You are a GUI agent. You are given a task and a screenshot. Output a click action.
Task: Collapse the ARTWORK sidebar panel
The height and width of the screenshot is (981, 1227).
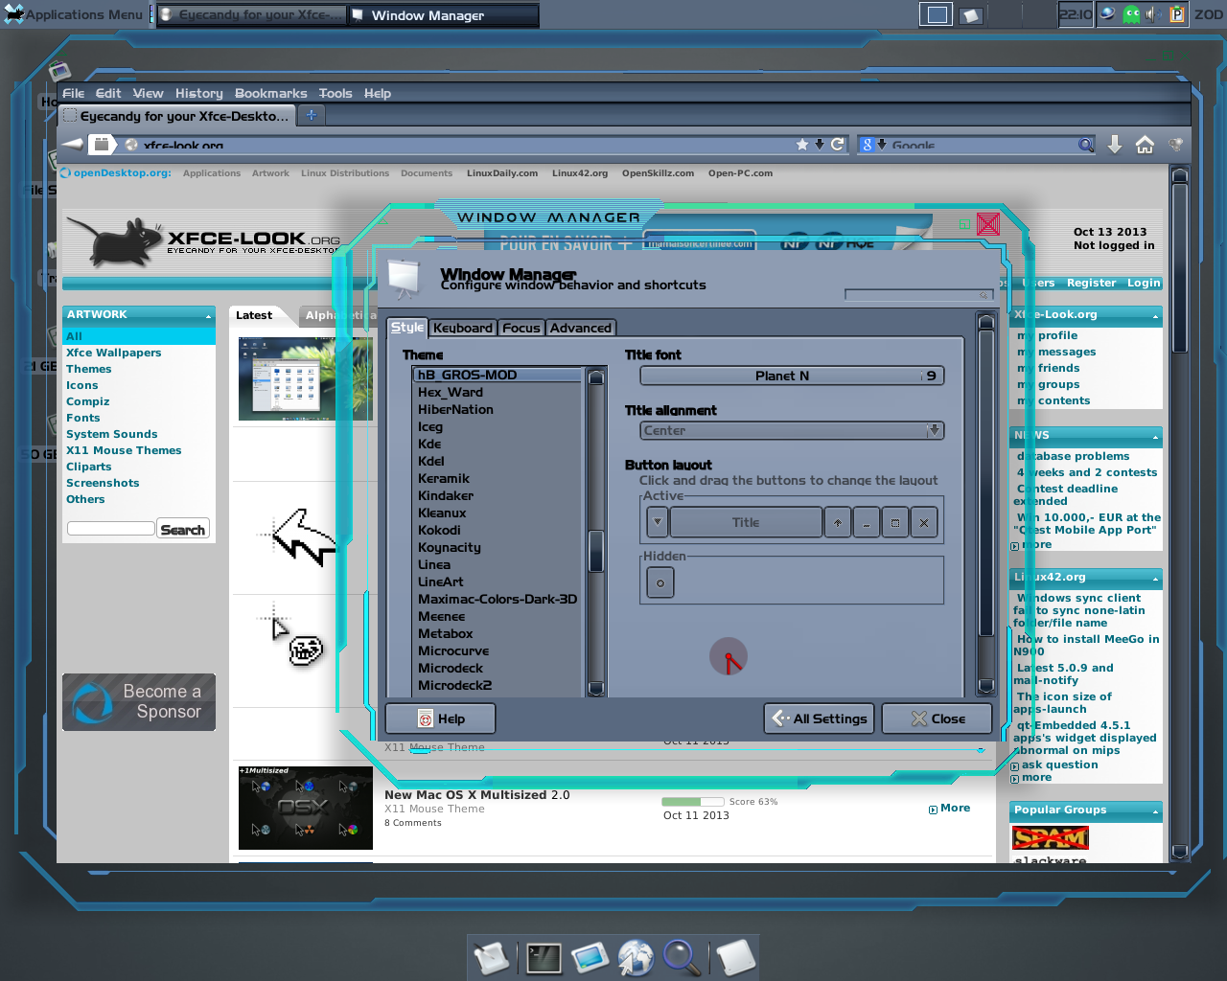pyautogui.click(x=208, y=316)
